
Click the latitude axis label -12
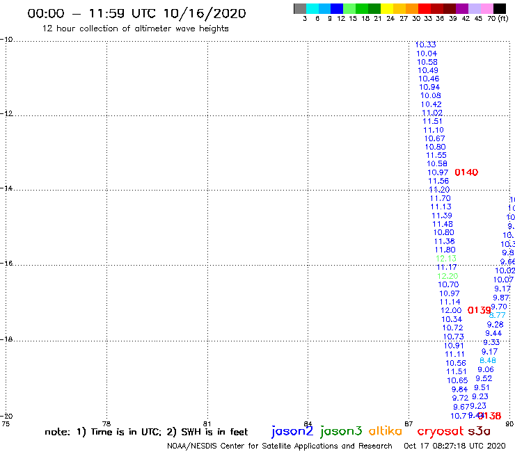[6, 113]
